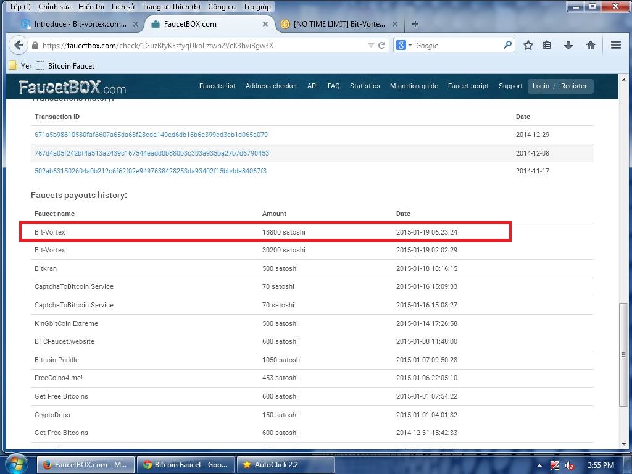Click the Google search input field
Image resolution: width=632 pixels, height=474 pixels.
(x=457, y=45)
